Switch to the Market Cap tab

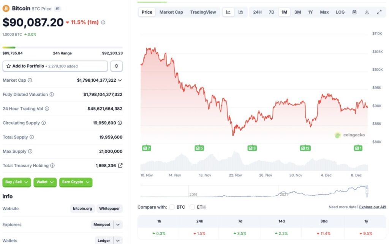[171, 12]
